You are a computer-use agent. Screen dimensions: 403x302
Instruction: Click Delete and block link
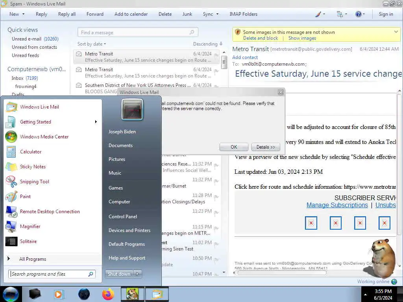point(261,38)
